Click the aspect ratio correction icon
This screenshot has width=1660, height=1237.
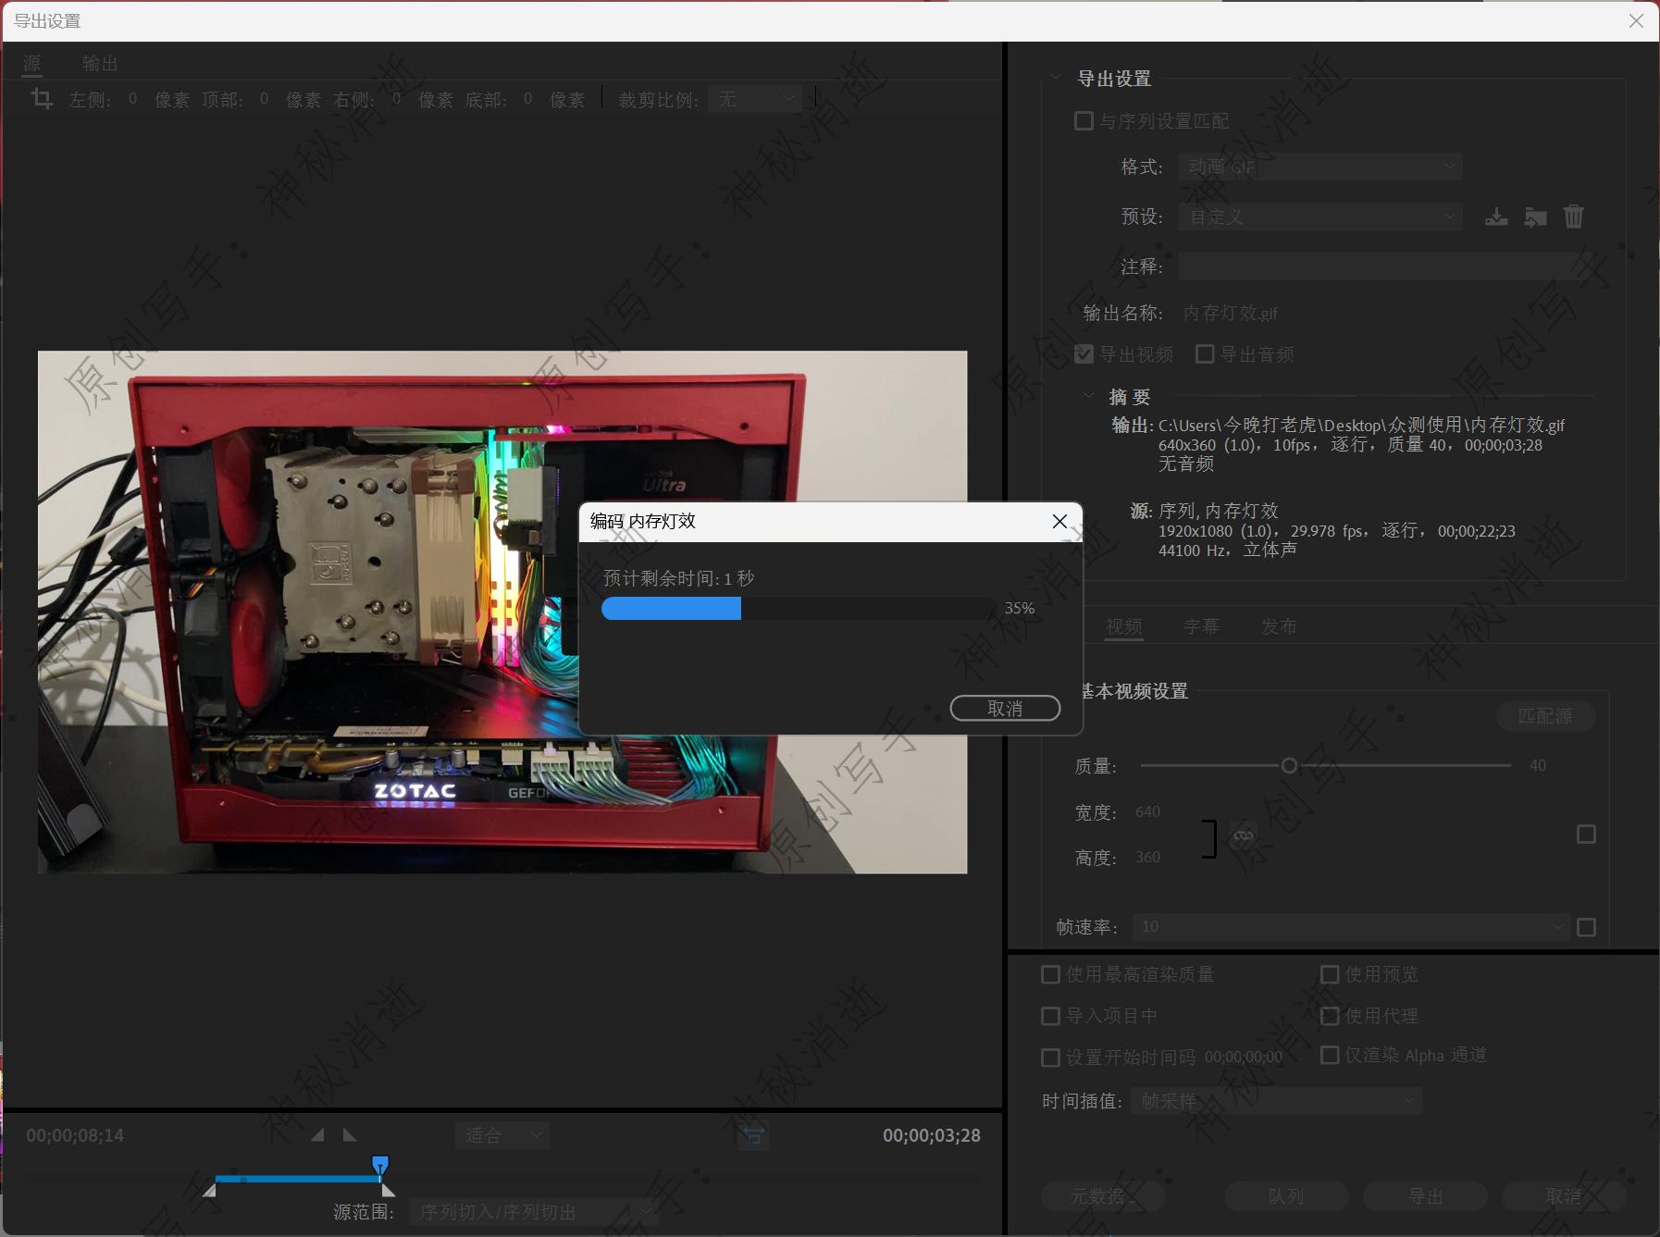click(x=753, y=1135)
